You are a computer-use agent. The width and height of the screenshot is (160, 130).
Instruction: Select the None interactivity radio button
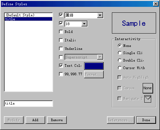(x=120, y=46)
